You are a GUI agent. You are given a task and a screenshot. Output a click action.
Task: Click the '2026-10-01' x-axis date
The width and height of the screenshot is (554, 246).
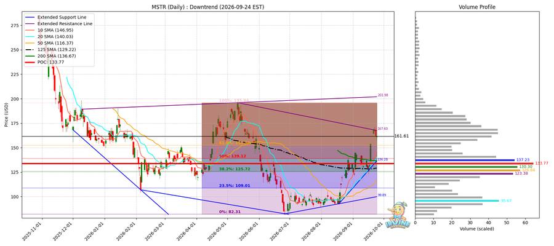click(375, 231)
